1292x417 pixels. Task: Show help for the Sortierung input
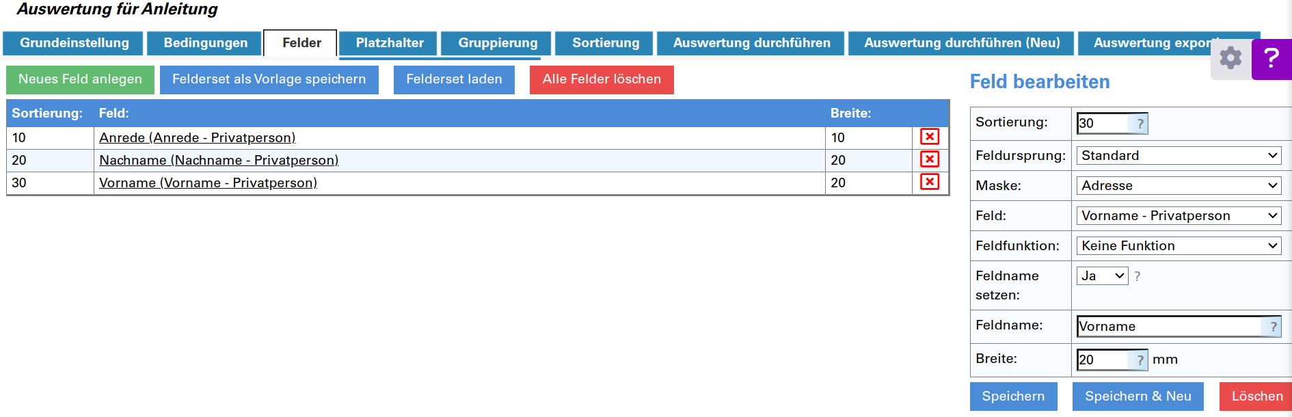pos(1140,124)
